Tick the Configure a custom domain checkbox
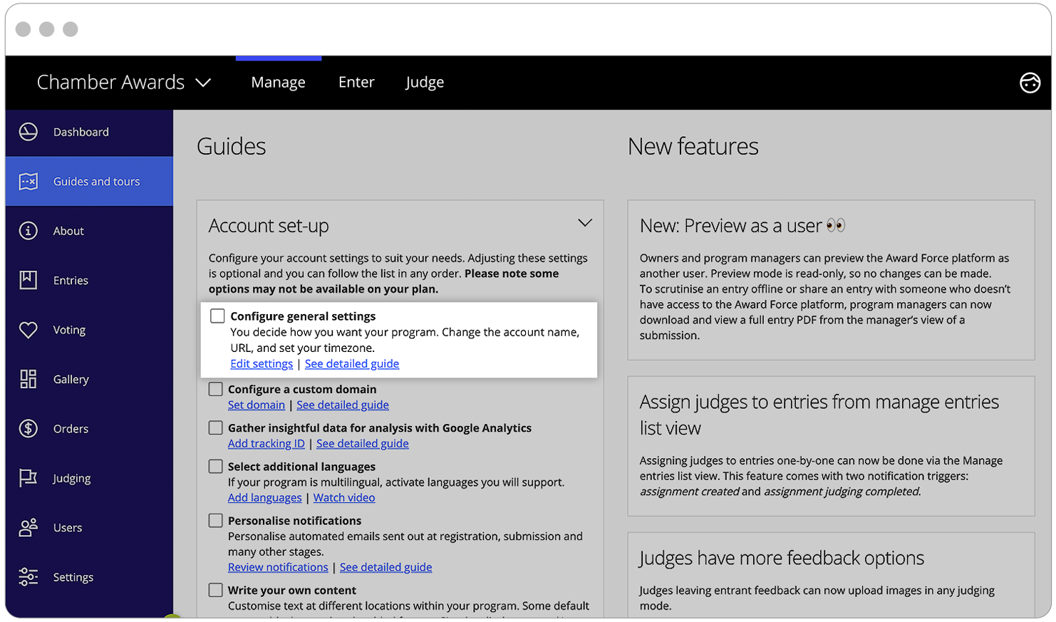 tap(214, 389)
